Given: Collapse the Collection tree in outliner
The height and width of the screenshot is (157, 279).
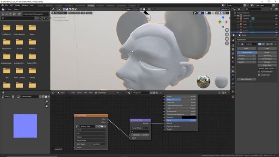Looking at the screenshot, I should [235, 16].
